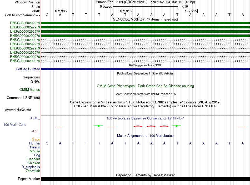Click the Gaps label in Multiz alignment
The image size is (250, 185).
point(36,139)
